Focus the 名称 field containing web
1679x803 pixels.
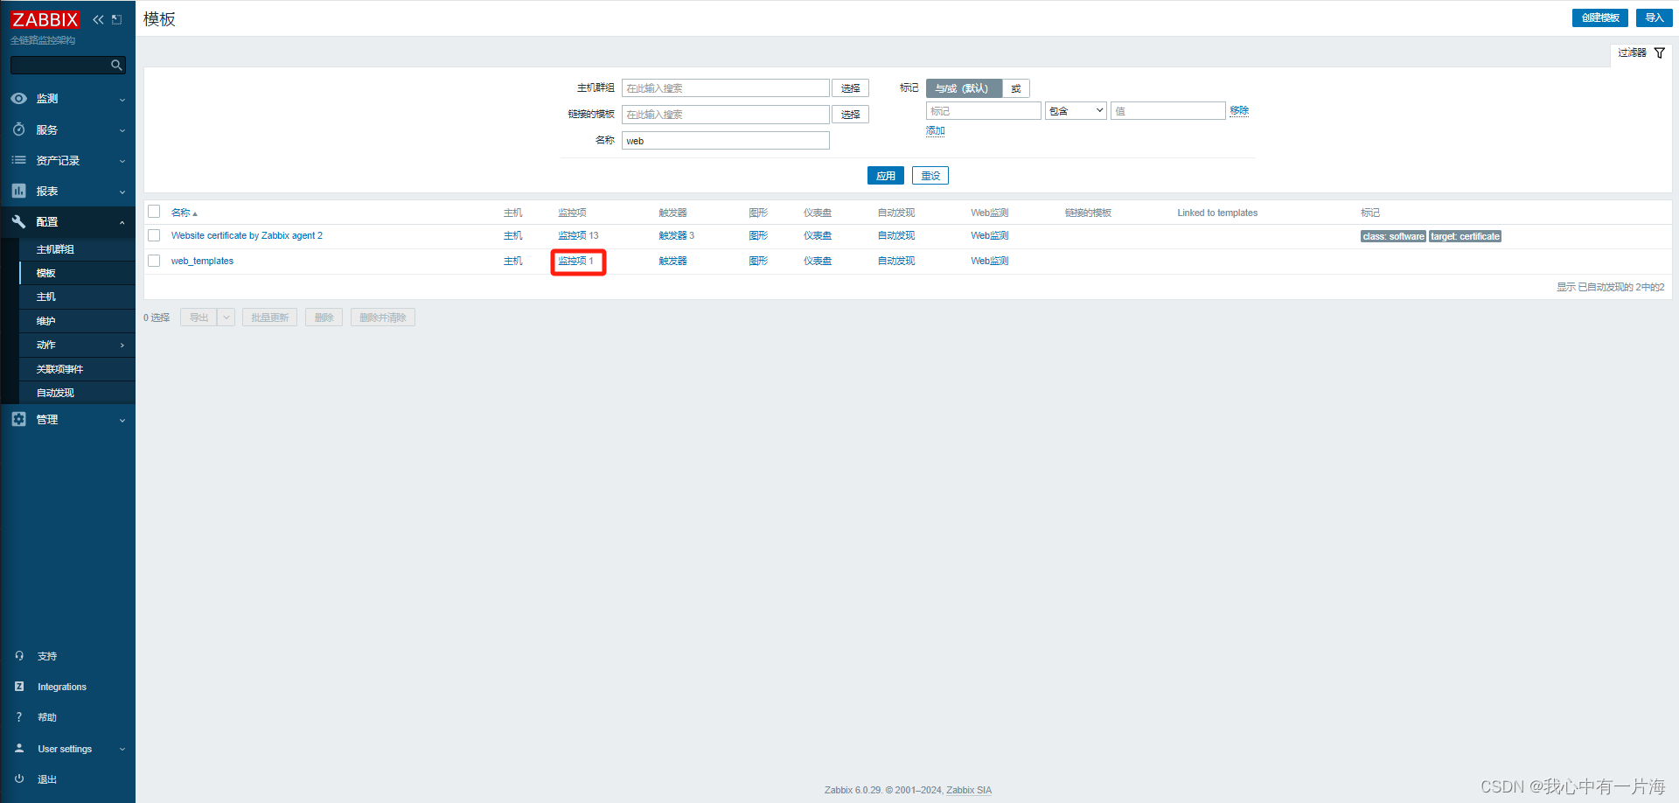(725, 141)
